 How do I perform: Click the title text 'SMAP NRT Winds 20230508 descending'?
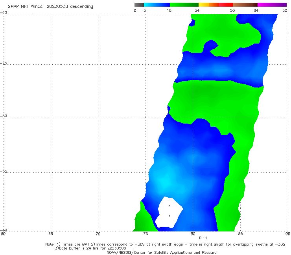(50, 7)
